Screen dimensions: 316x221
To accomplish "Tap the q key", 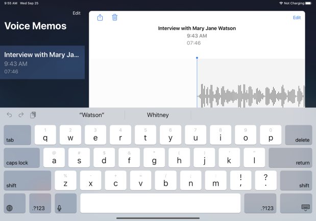I will click(x=45, y=135).
